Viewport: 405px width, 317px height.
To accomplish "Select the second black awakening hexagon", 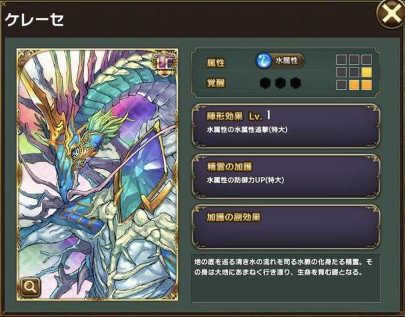I will point(280,83).
